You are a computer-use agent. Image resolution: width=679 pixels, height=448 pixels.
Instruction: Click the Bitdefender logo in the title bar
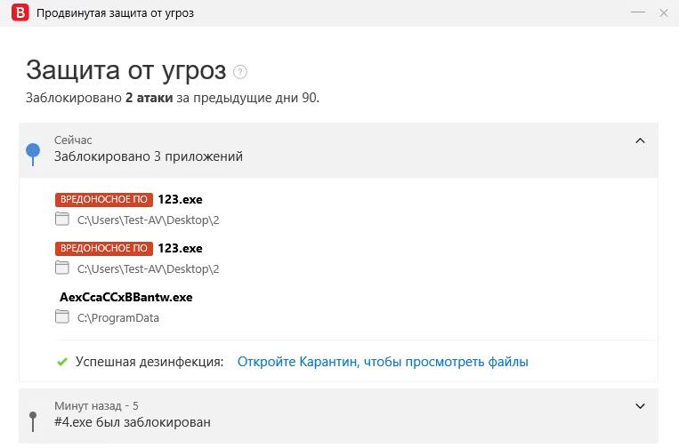[x=18, y=13]
